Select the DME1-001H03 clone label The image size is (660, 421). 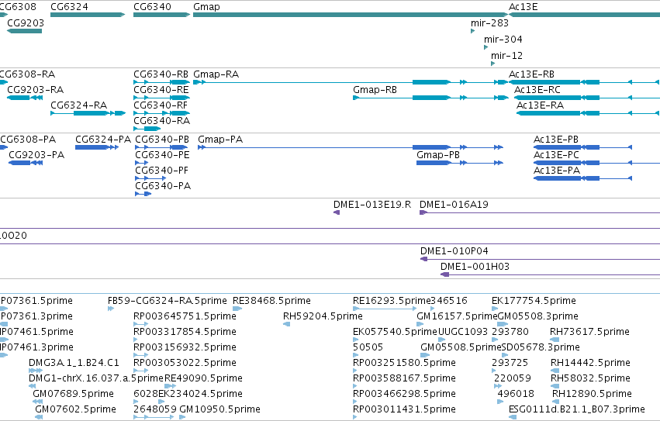click(x=475, y=267)
